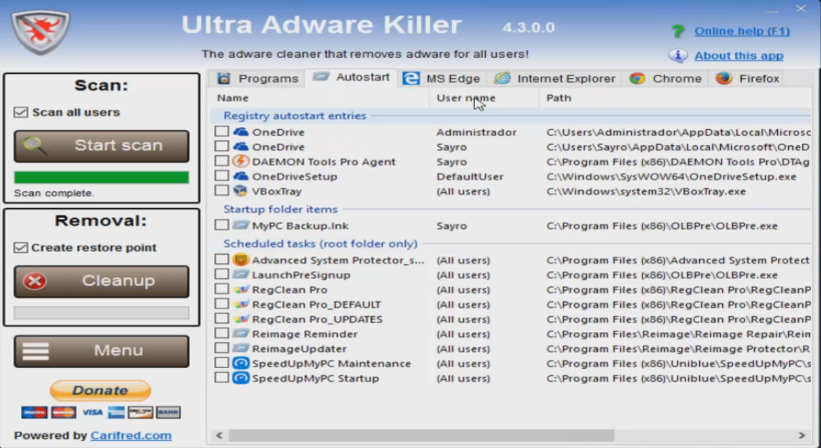The image size is (821, 448).
Task: Click the LaunchPreSignup task icon
Action: tap(240, 275)
